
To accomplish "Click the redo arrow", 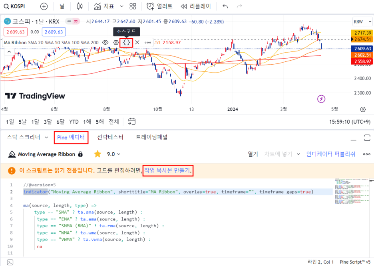I will tap(239, 6).
